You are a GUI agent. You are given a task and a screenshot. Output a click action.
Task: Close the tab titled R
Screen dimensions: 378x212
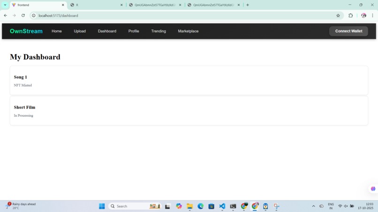(x=121, y=5)
